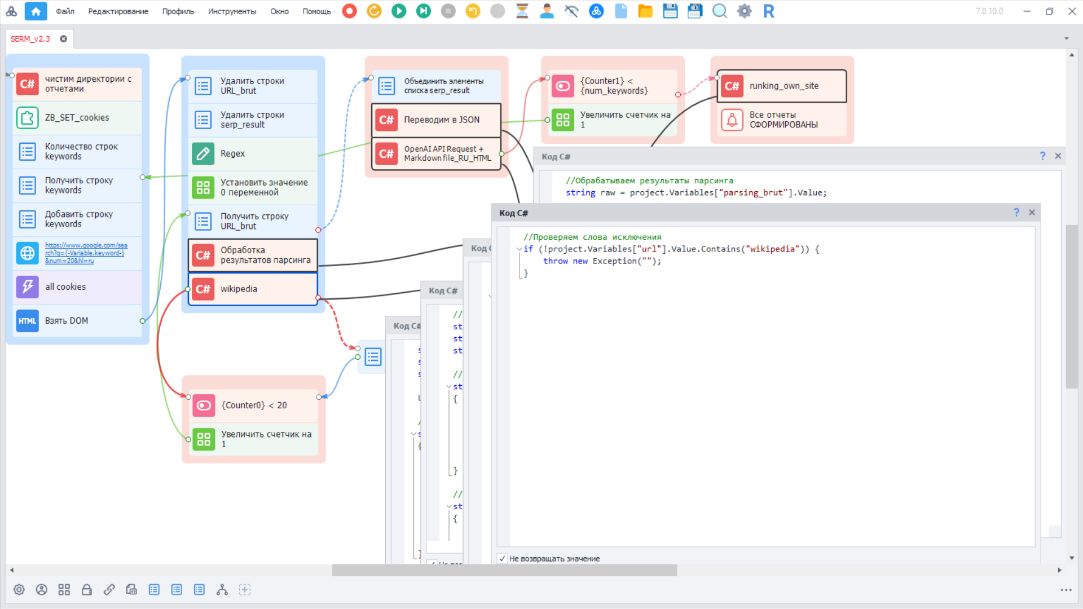Open help for front Код C# panel
The image size is (1083, 609).
[x=1016, y=213]
